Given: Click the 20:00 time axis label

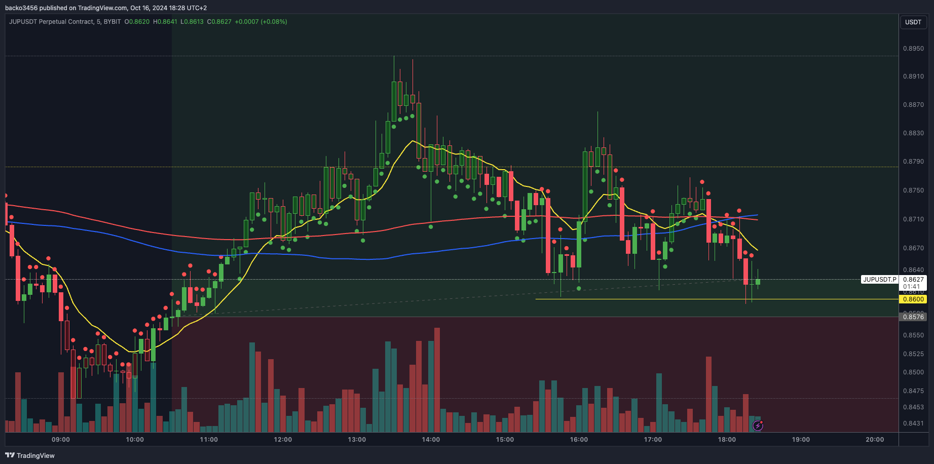Looking at the screenshot, I should [875, 440].
